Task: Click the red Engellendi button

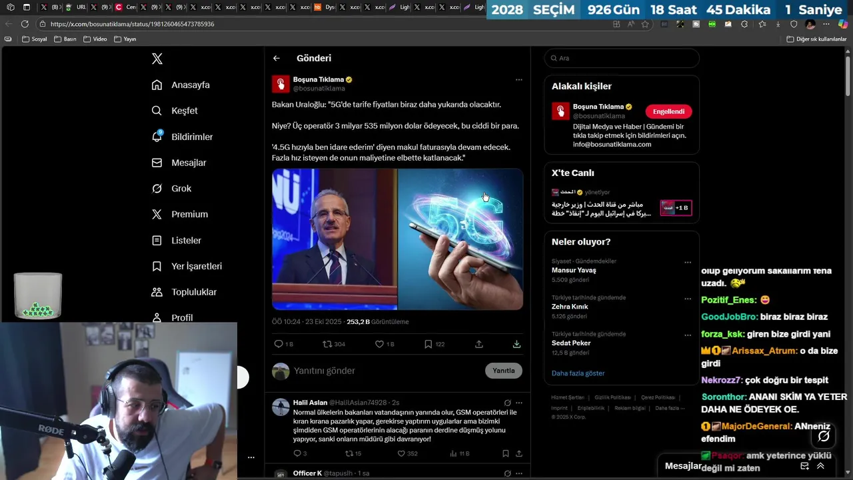Action: coord(668,111)
